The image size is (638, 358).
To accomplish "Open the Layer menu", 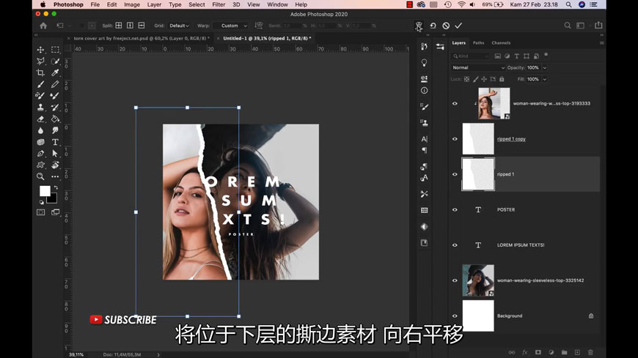I will coord(154,4).
